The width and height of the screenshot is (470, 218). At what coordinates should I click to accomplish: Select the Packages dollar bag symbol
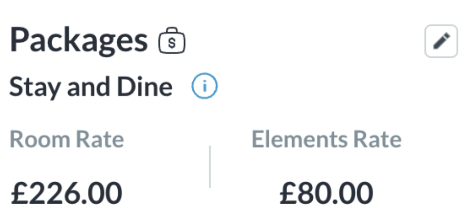coord(172,41)
